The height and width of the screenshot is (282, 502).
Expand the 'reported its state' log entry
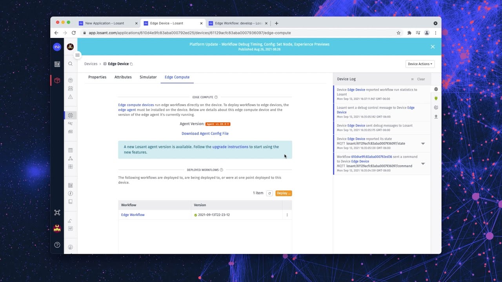tap(423, 144)
